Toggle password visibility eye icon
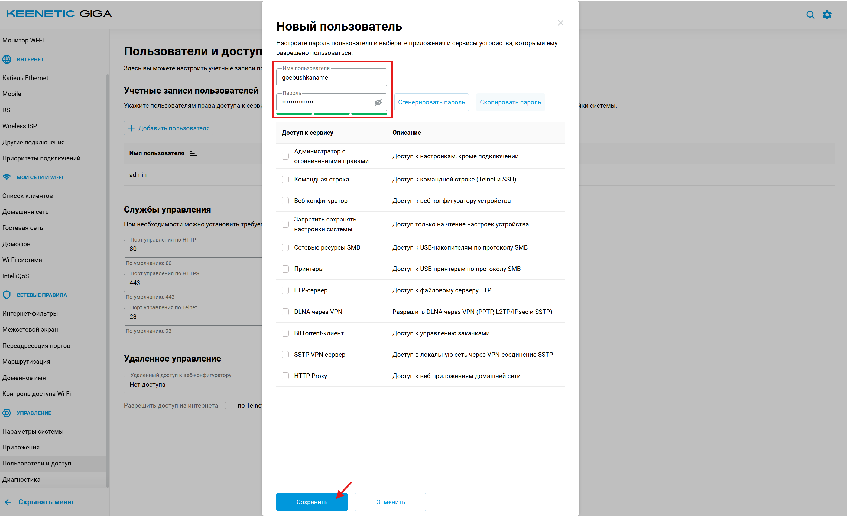The image size is (847, 516). [378, 102]
